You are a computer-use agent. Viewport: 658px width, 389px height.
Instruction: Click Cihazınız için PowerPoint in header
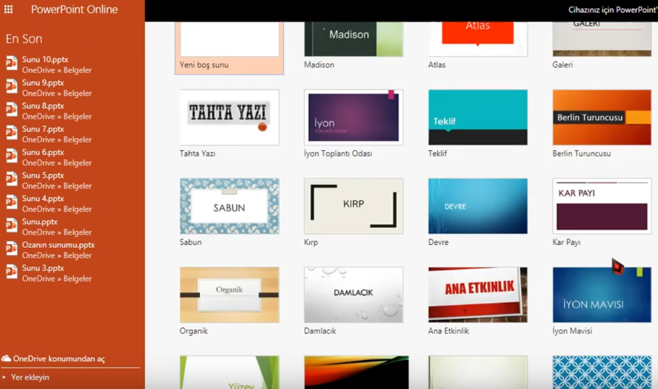[x=612, y=10]
